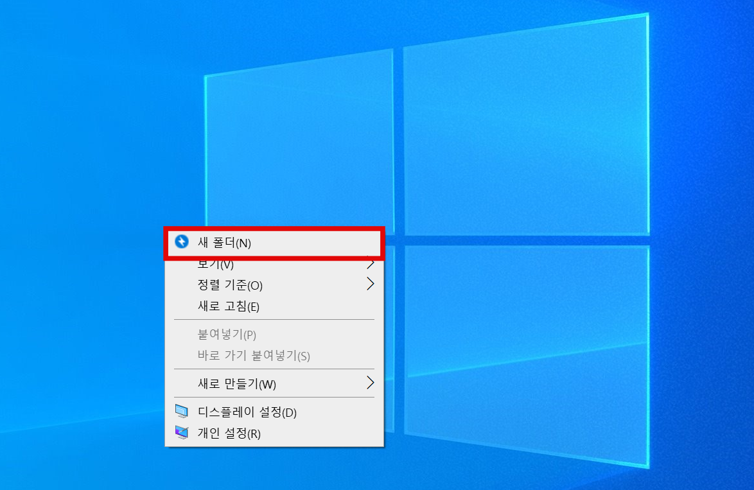Image resolution: width=754 pixels, height=490 pixels.
Task: Expand the arrow next to 보기(V)
Action: (371, 264)
